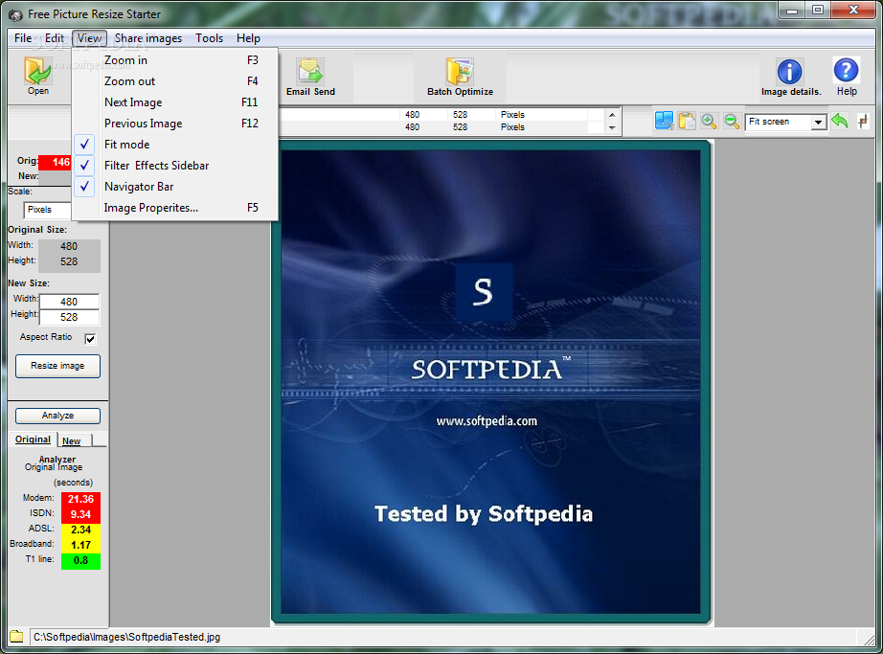Open Help with the question mark icon
This screenshot has height=654, width=883.
[846, 70]
